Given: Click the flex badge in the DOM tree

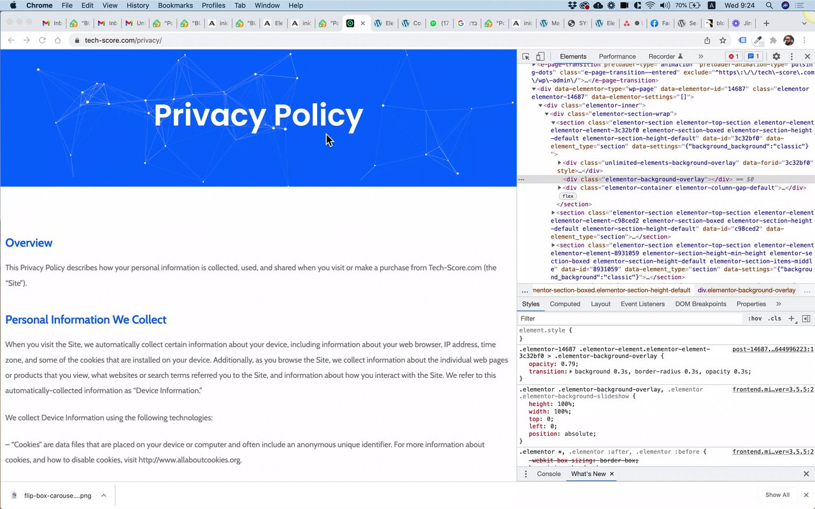Looking at the screenshot, I should 568,196.
